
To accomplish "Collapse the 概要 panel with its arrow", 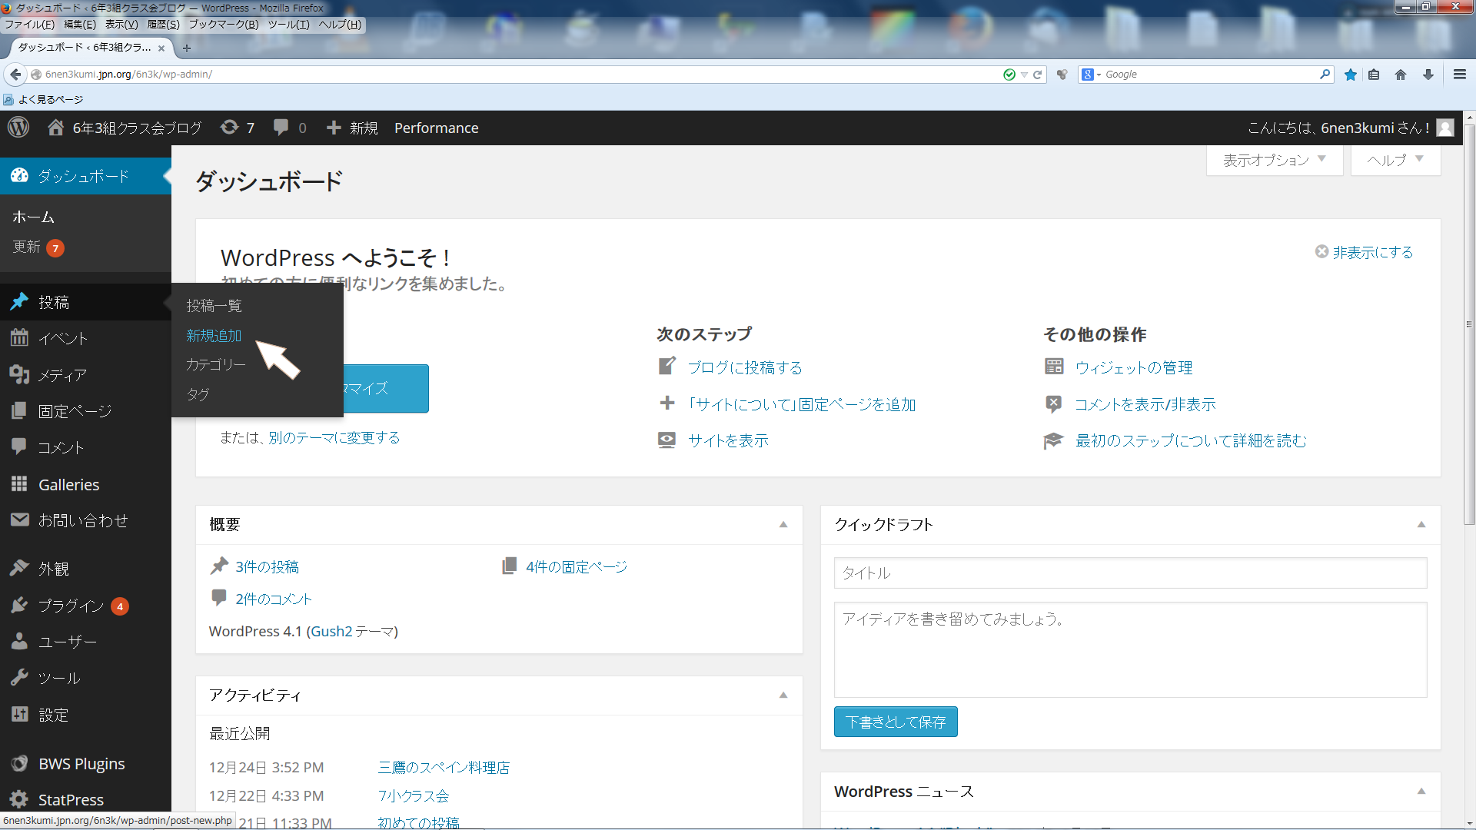I will 783,525.
